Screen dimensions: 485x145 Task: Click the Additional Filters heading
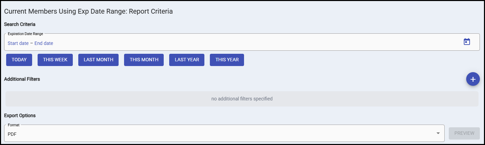click(x=22, y=79)
